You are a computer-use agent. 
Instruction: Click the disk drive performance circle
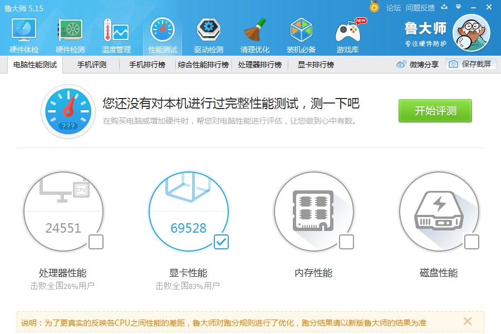(x=439, y=212)
